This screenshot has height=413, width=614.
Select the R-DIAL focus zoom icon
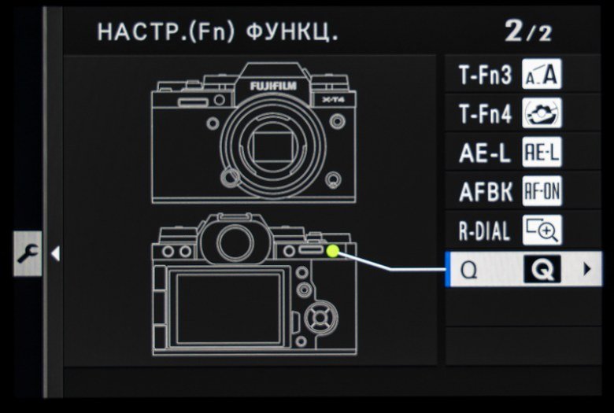542,230
